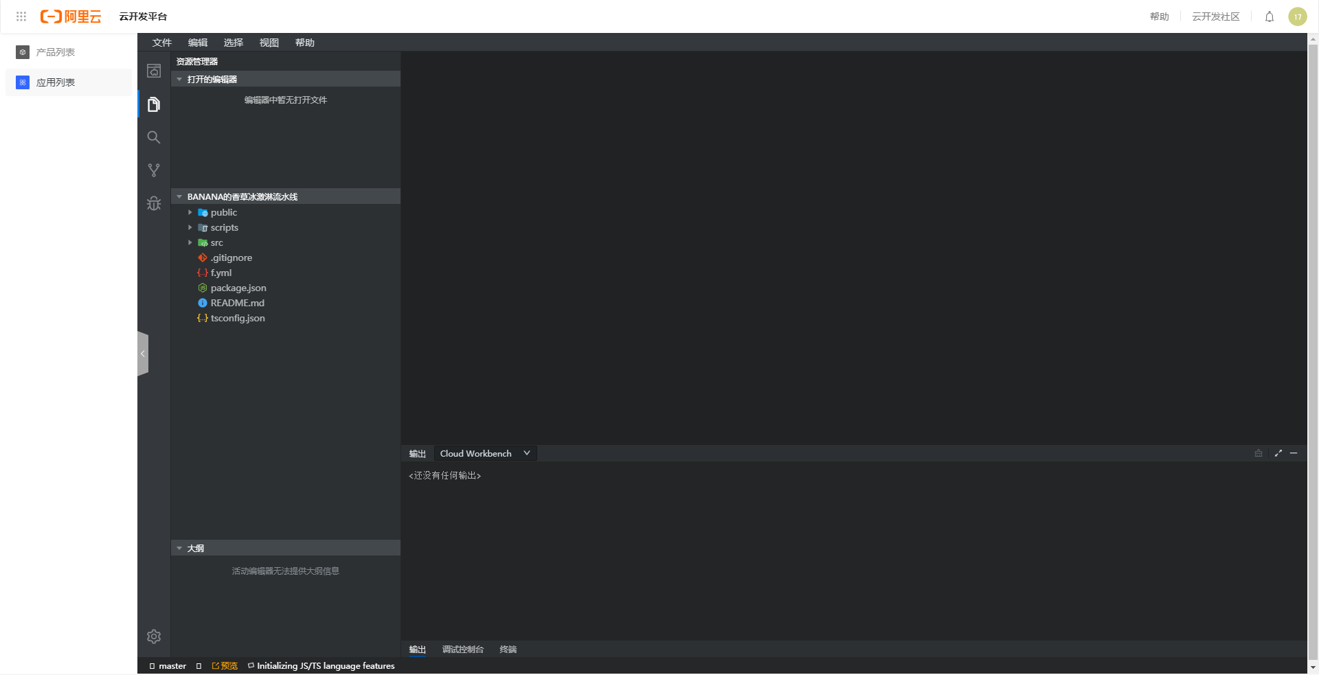Open the Search panel
This screenshot has height=675, width=1319.
point(154,137)
